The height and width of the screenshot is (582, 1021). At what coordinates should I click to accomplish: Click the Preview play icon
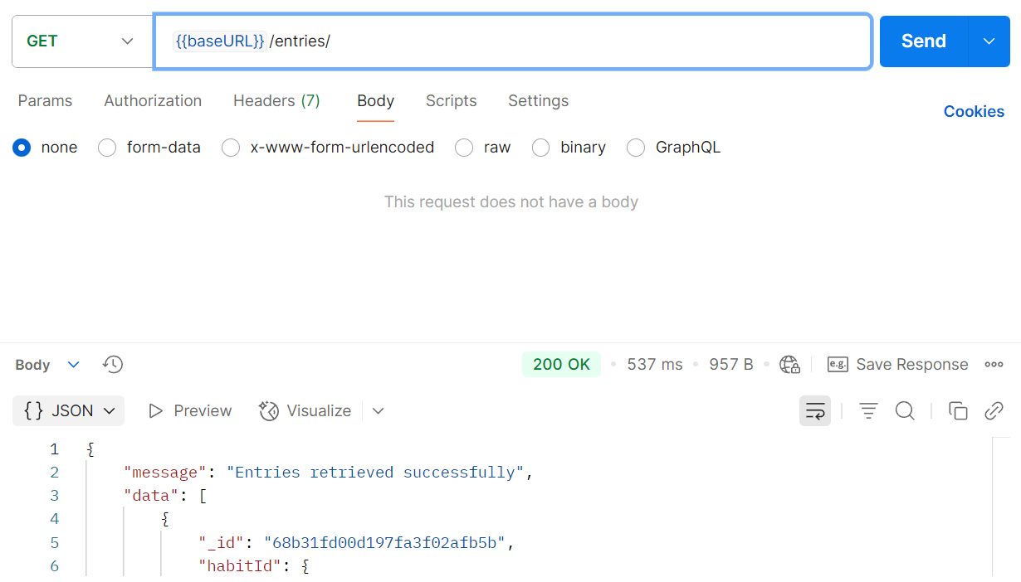click(x=155, y=410)
